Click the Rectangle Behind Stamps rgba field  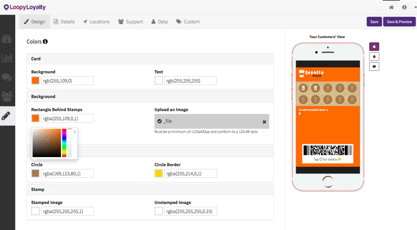click(x=67, y=118)
